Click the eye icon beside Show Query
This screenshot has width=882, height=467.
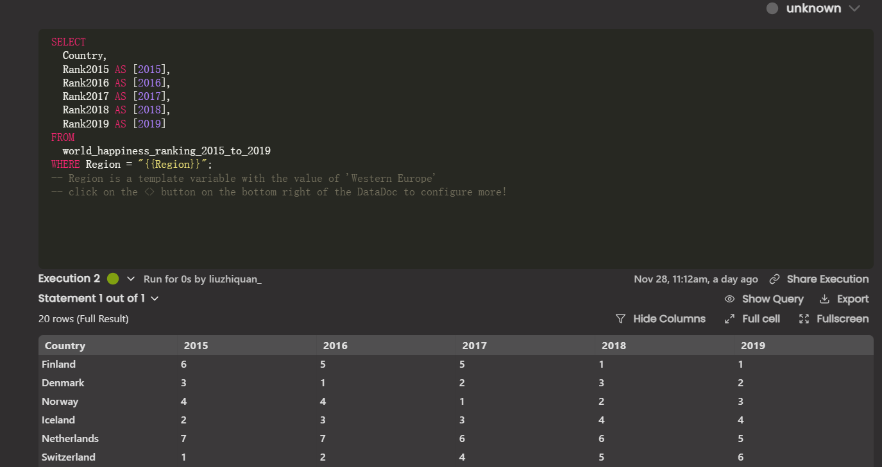(729, 299)
